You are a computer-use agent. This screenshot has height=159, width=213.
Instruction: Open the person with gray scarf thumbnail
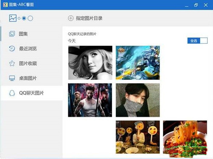coord(138,100)
